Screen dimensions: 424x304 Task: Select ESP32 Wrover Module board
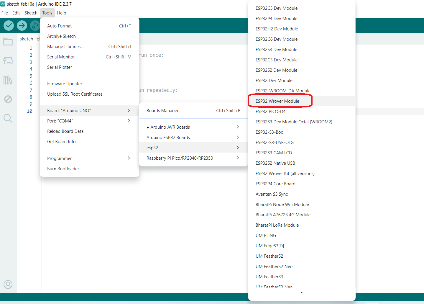coord(302,101)
